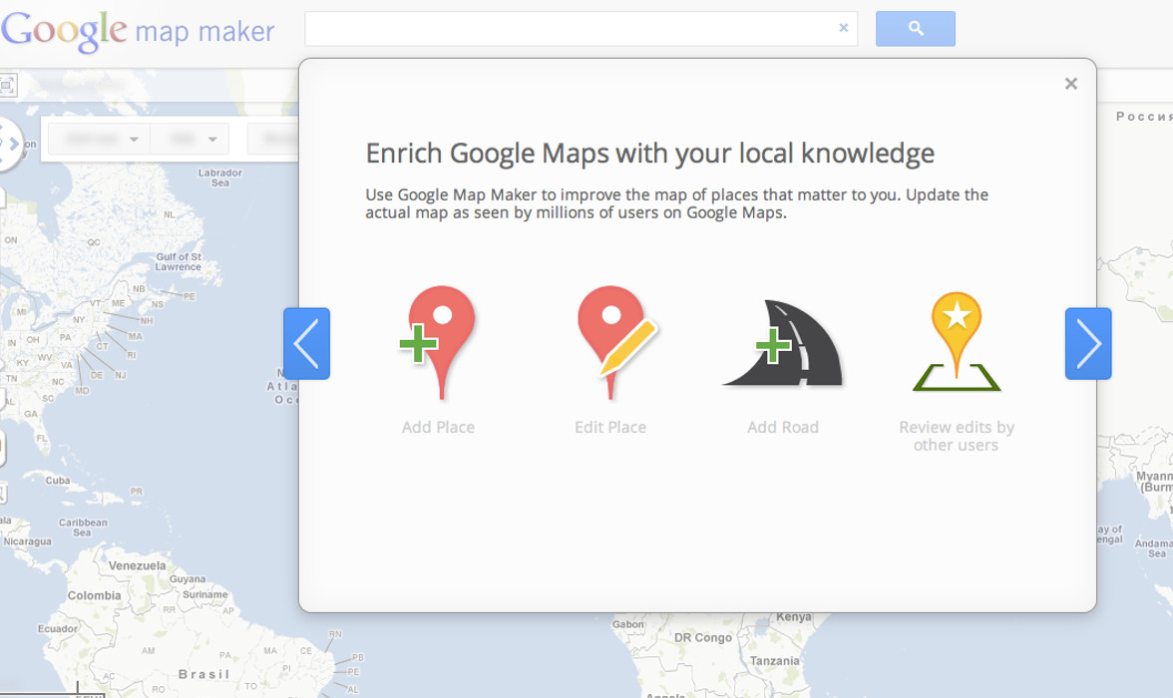Click the Gulf of St Lawrence label

(x=178, y=262)
